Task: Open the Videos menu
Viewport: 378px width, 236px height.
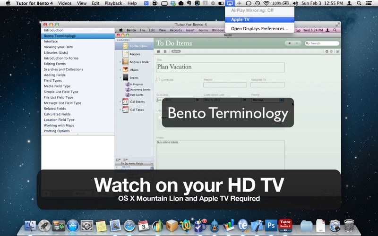Action: pos(65,3)
